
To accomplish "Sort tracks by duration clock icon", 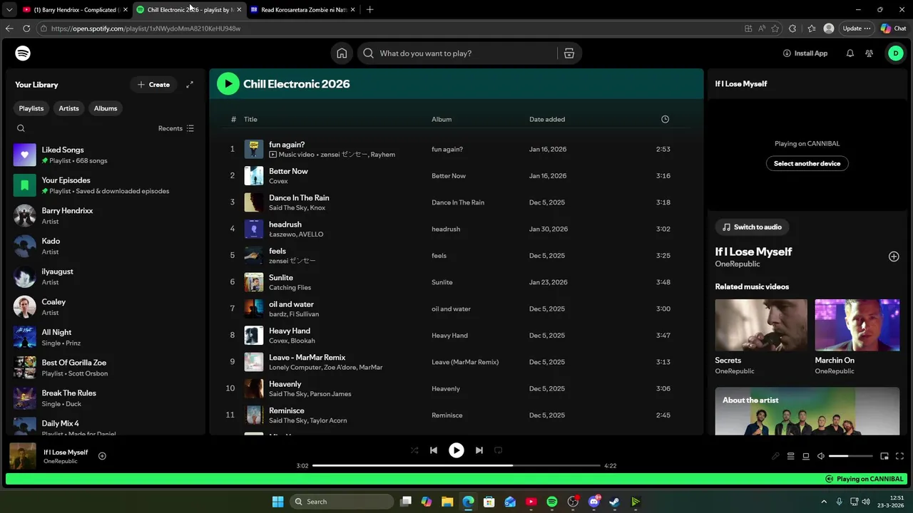I will pyautogui.click(x=665, y=119).
